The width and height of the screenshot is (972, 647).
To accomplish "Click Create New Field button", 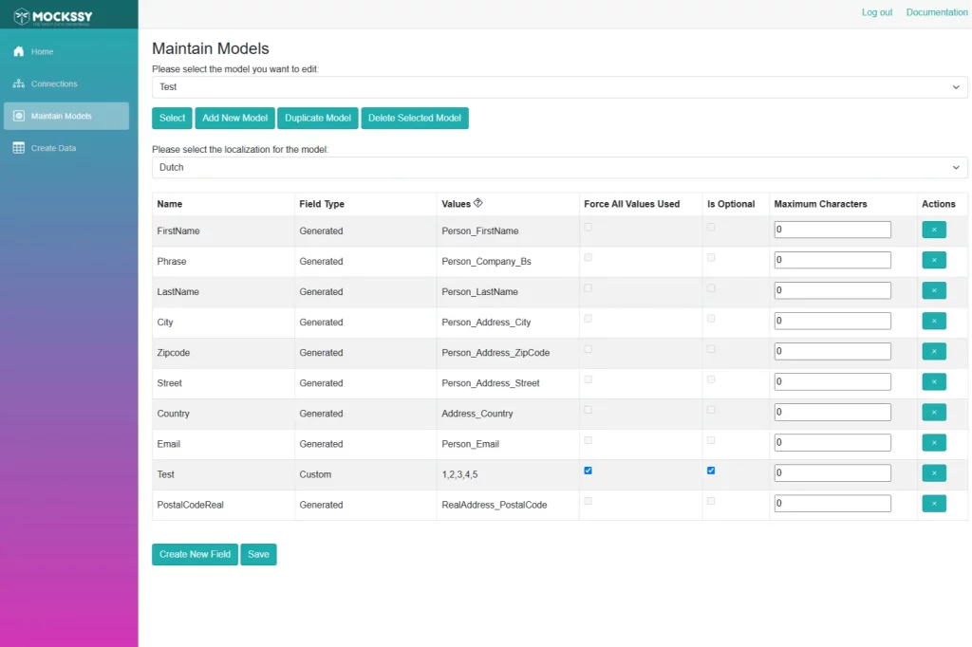I will (x=195, y=554).
